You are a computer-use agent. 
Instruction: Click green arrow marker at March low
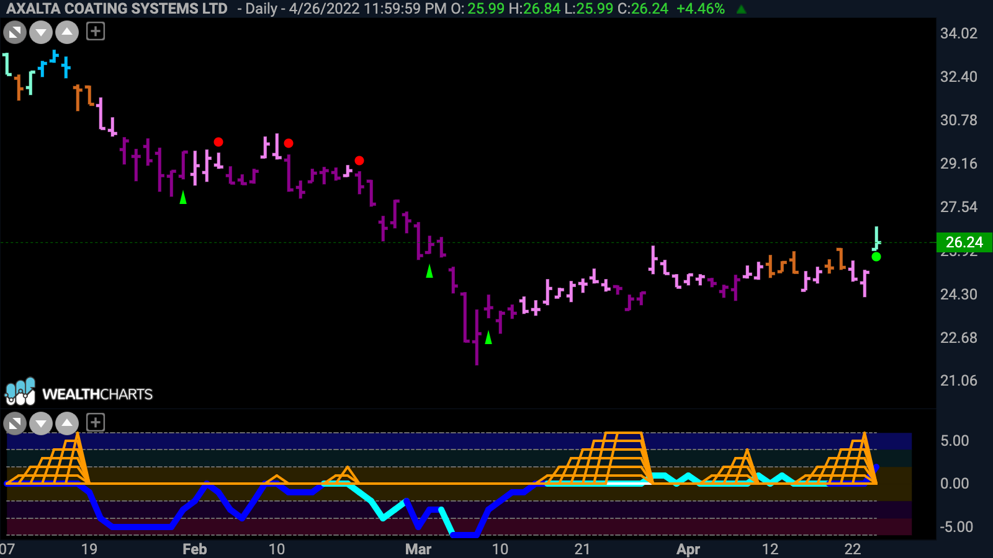coord(488,337)
